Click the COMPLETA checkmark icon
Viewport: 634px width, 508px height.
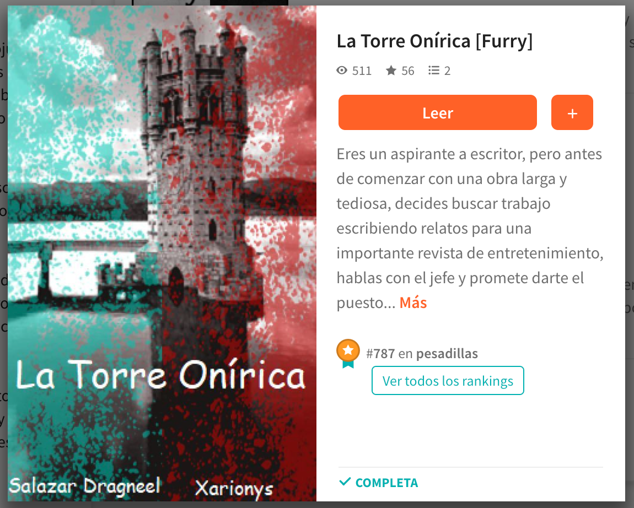(345, 482)
